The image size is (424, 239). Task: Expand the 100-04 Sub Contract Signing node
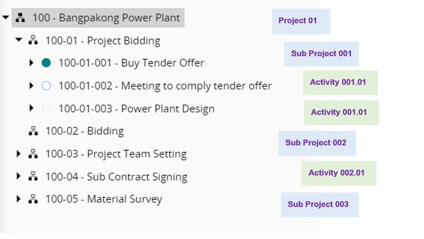tap(18, 176)
